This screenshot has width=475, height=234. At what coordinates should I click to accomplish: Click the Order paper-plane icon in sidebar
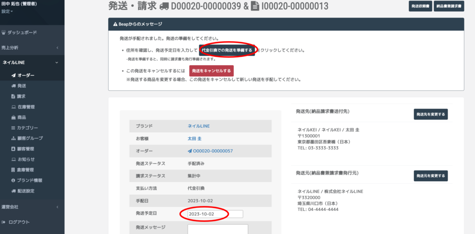pos(13,75)
